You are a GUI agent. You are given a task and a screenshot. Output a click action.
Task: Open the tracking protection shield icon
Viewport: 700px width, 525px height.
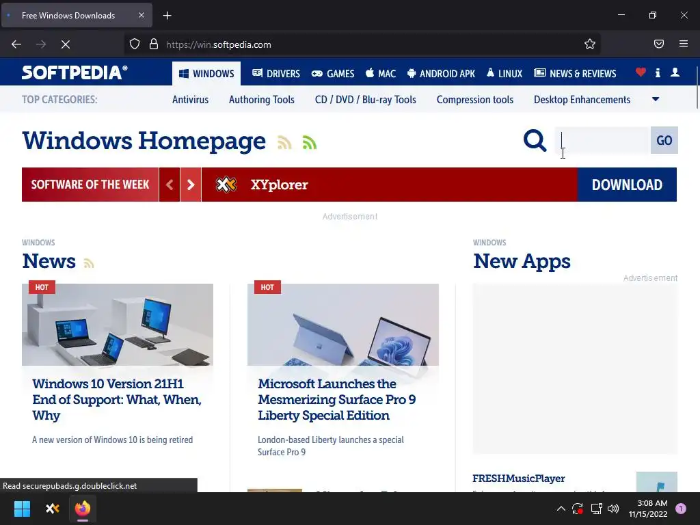135,44
